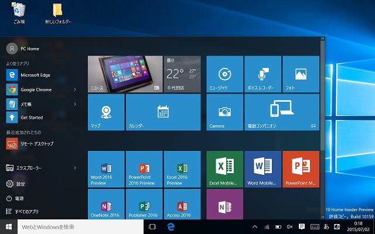Open the PC Home user account menu
Image resolution: width=375 pixels, height=234 pixels.
(x=23, y=49)
